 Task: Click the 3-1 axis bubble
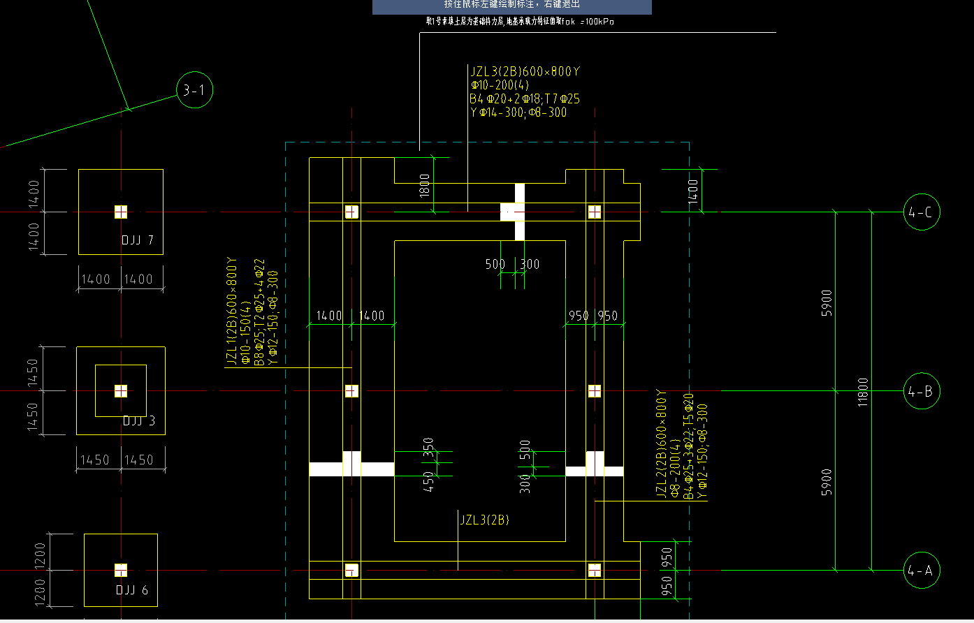pos(194,90)
